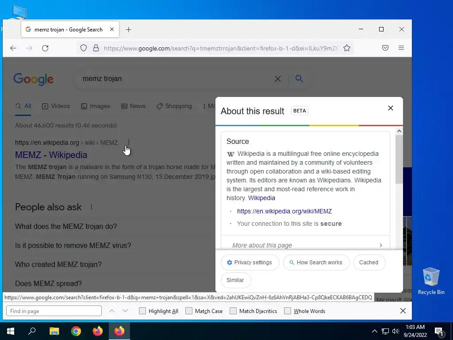This screenshot has width=453, height=340.
Task: Click About 46,600 results text
Action: [x=66, y=125]
